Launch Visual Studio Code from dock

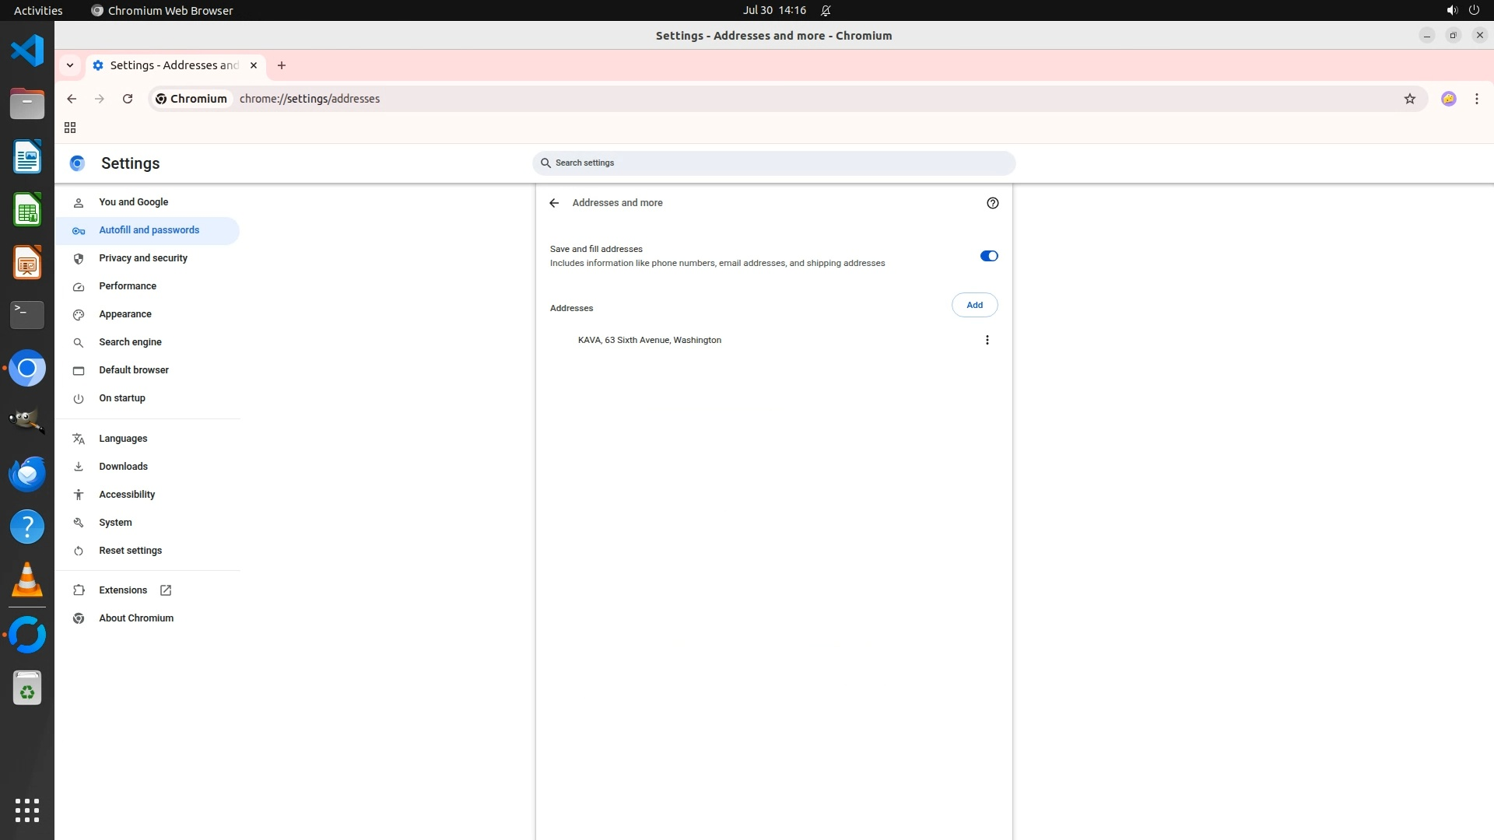tap(27, 51)
